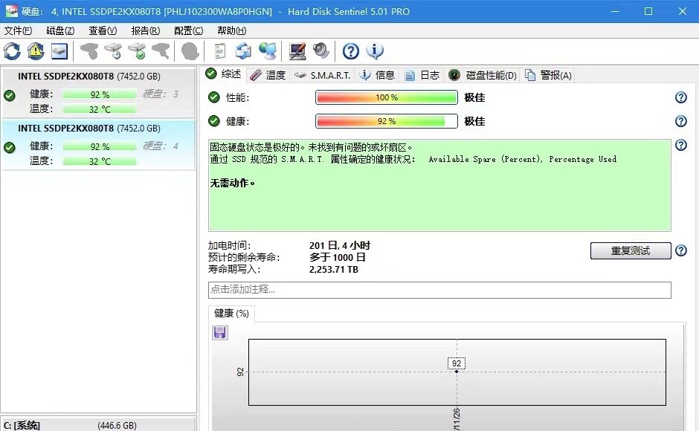This screenshot has height=431, width=699.
Task: Click the refresh icon with yellow warning sign
Action: point(36,51)
